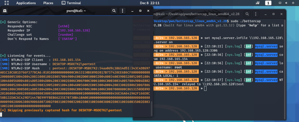
Task: Open the power menu icon
Action: pos(293,3)
